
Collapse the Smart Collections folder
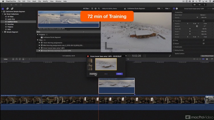click(3, 14)
